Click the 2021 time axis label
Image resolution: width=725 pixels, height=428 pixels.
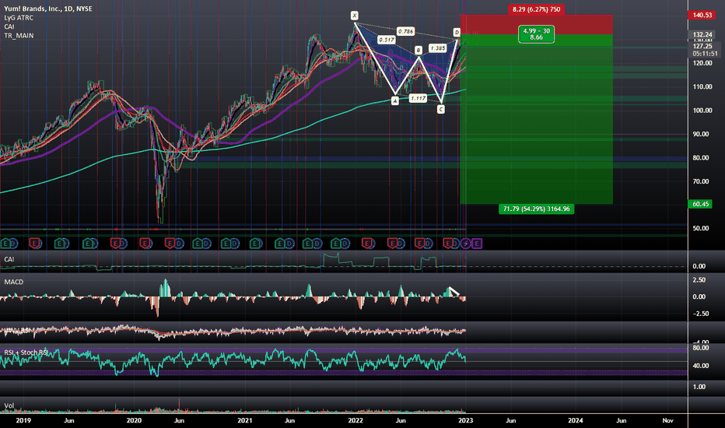coord(244,420)
